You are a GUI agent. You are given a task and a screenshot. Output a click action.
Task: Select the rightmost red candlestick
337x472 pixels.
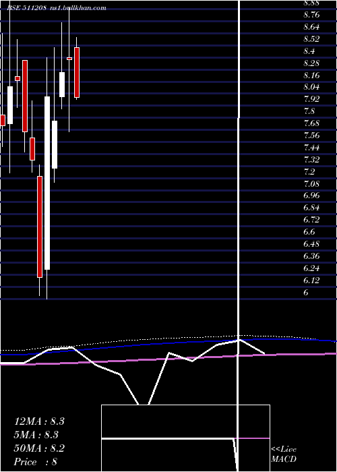(77, 72)
